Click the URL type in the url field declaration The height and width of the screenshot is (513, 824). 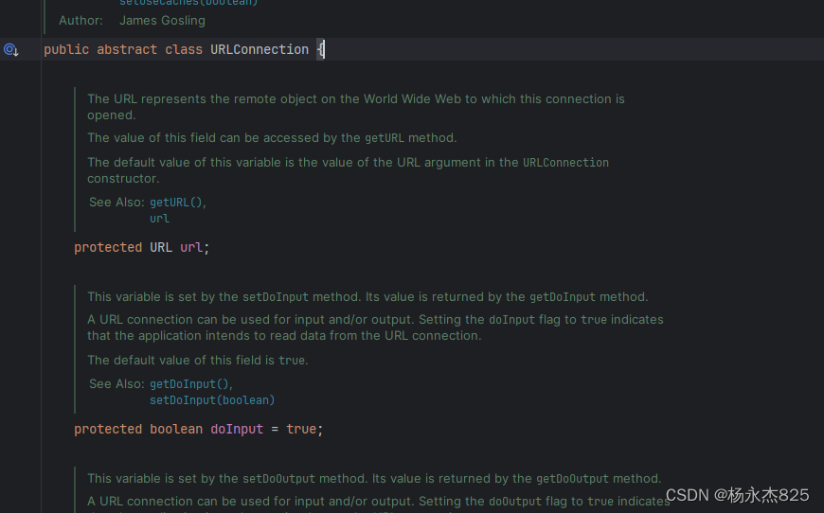(x=161, y=247)
